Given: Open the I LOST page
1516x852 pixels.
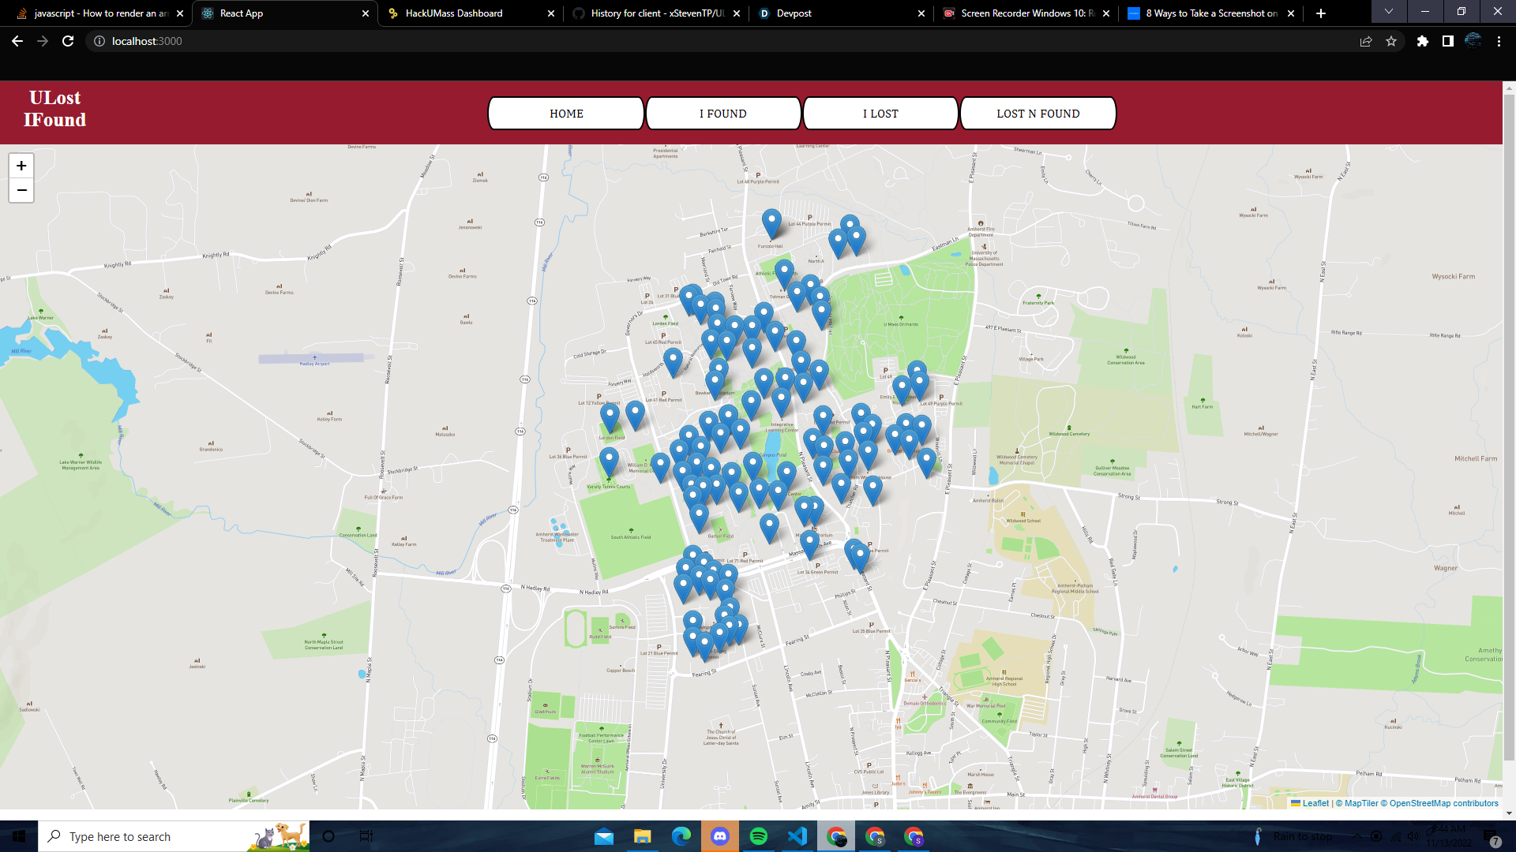Looking at the screenshot, I should coord(880,114).
